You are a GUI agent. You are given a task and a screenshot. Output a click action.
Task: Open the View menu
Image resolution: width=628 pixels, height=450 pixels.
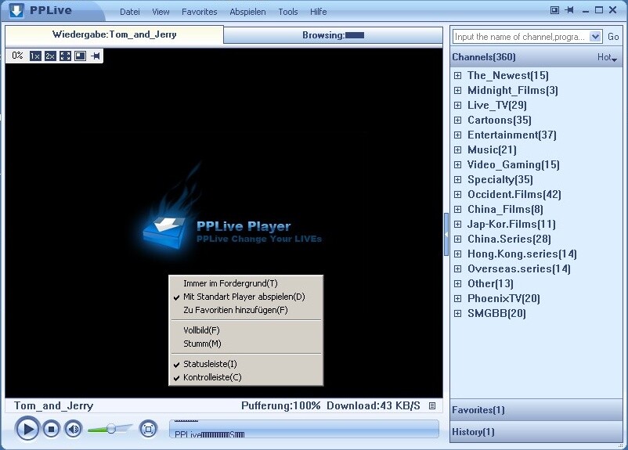tap(161, 12)
